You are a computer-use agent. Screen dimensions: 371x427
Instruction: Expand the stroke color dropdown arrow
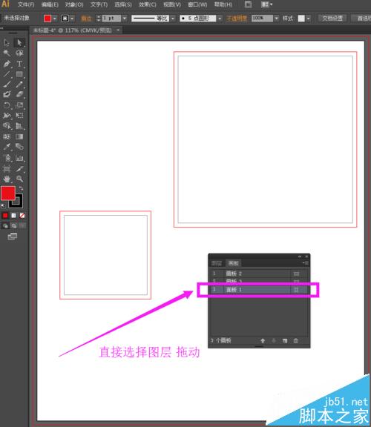pos(72,19)
